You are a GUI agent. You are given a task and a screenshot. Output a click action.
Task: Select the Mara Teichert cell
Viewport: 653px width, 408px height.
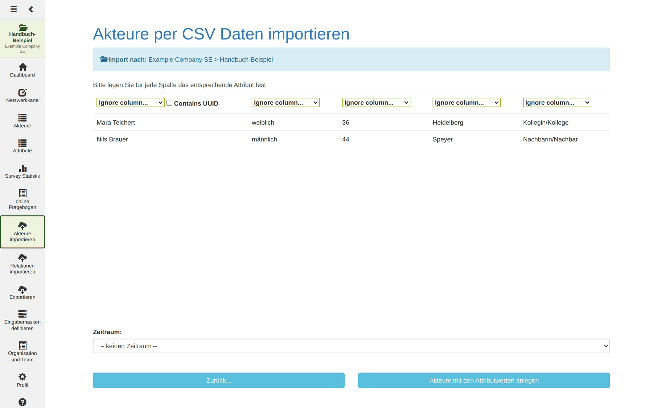[x=116, y=123]
